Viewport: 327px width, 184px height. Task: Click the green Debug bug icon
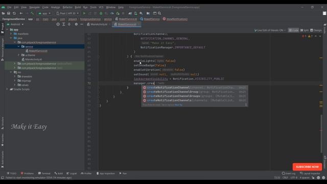coord(101,13)
